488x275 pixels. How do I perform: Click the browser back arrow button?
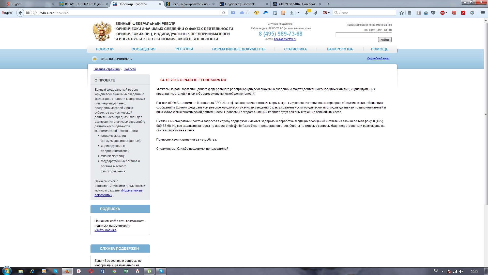[20, 13]
